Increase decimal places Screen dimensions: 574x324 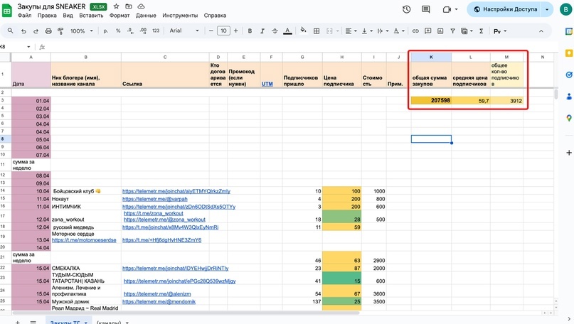click(x=143, y=31)
